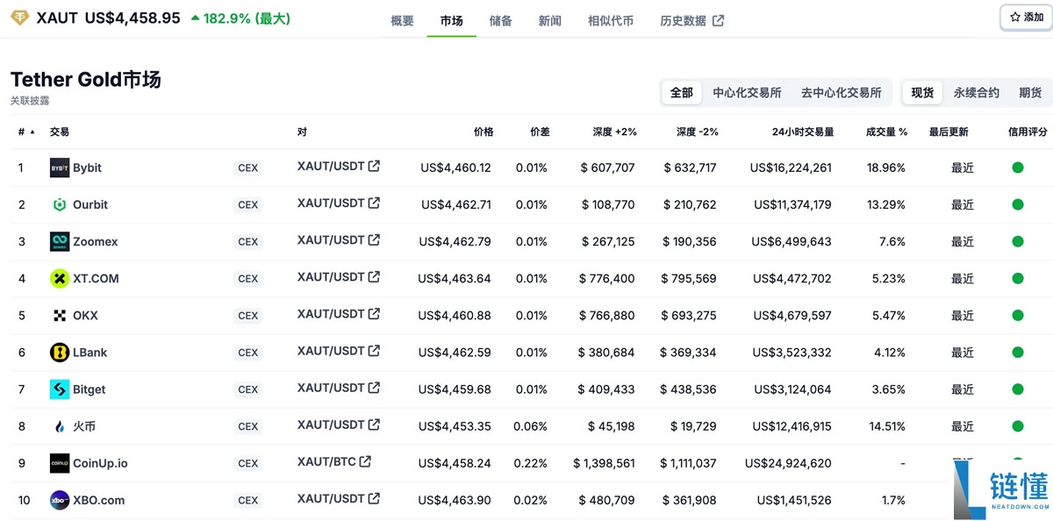Open the 相似代币 tab

[x=611, y=20]
